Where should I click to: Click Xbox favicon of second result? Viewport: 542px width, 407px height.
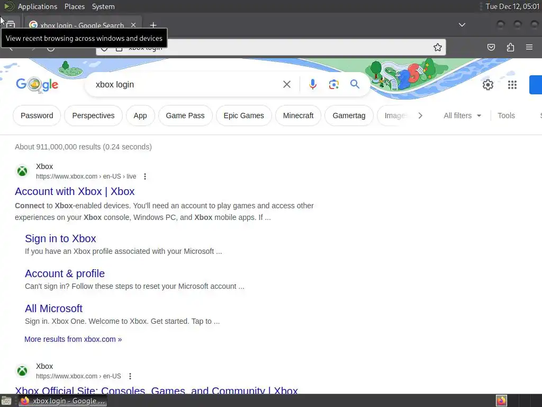pos(22,370)
